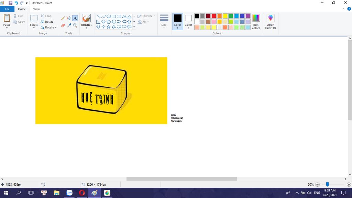Choose the Five-point star shape
352x198 pixels.
coord(109,27)
